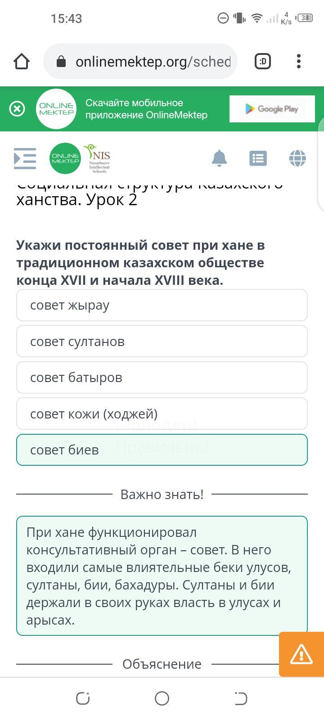This screenshot has width=324, height=720.
Task: Open the browser three-dot menu
Action: pyautogui.click(x=299, y=61)
